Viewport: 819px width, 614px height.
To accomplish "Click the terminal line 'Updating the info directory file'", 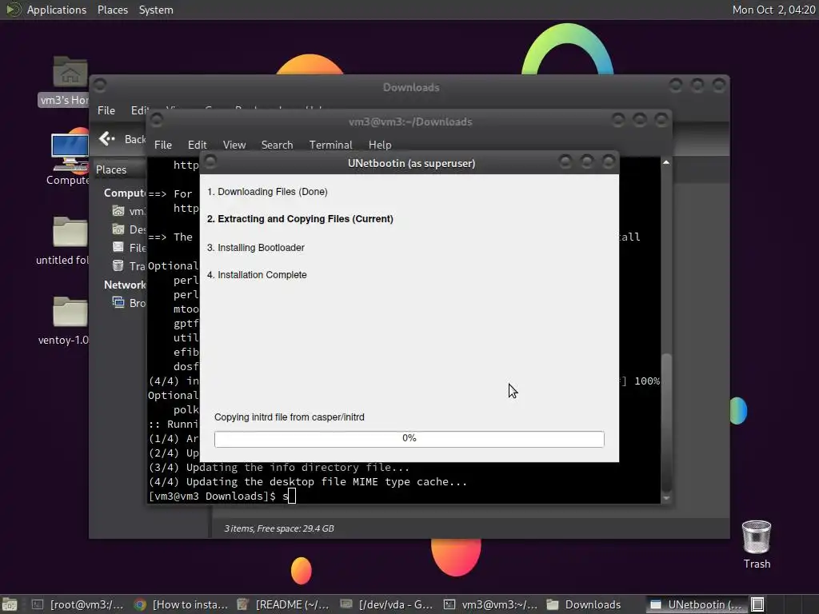I will [x=279, y=467].
